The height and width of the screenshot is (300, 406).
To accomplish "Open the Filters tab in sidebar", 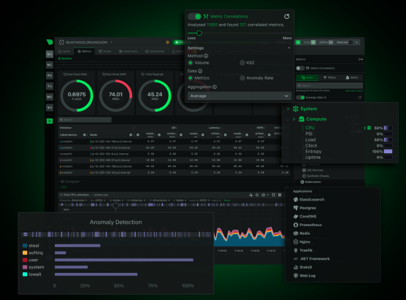I will [330, 78].
